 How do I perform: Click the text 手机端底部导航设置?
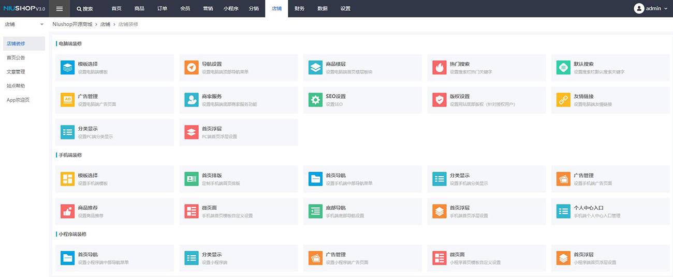(x=345, y=216)
